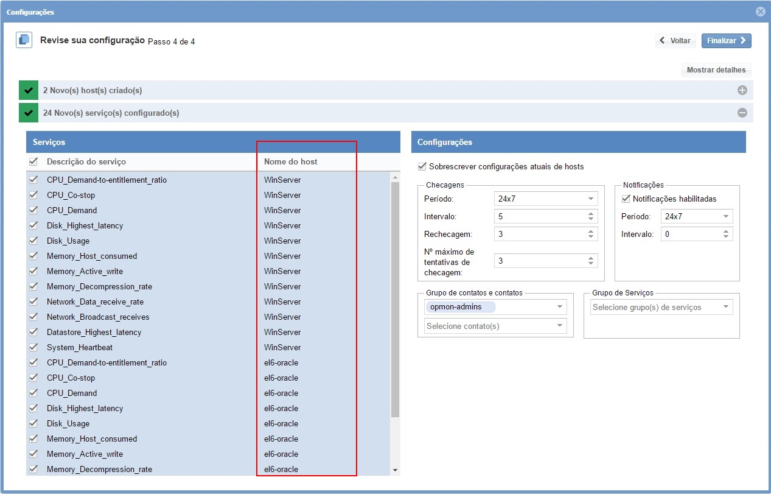Toggle the select-all services checkbox

pos(33,161)
